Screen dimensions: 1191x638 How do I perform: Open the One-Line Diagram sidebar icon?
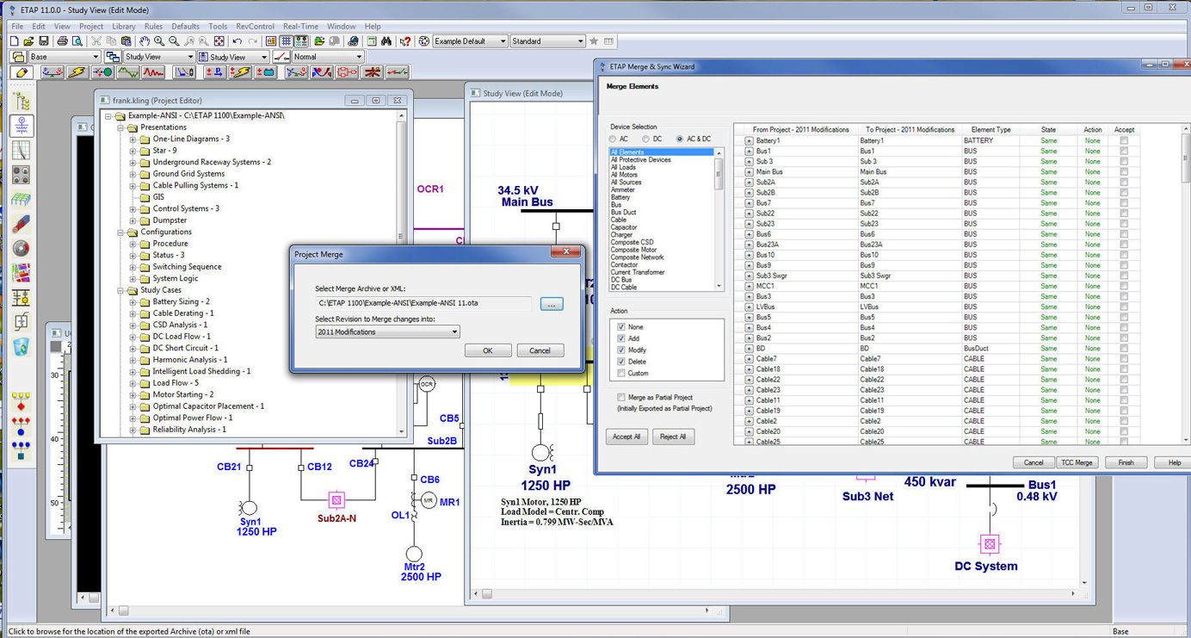click(22, 126)
